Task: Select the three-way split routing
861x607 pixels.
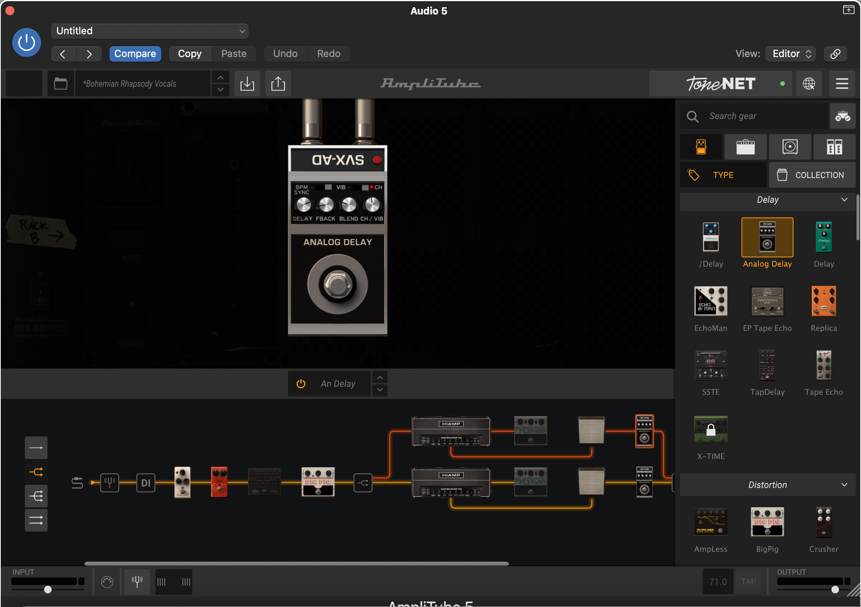Action: click(x=36, y=496)
